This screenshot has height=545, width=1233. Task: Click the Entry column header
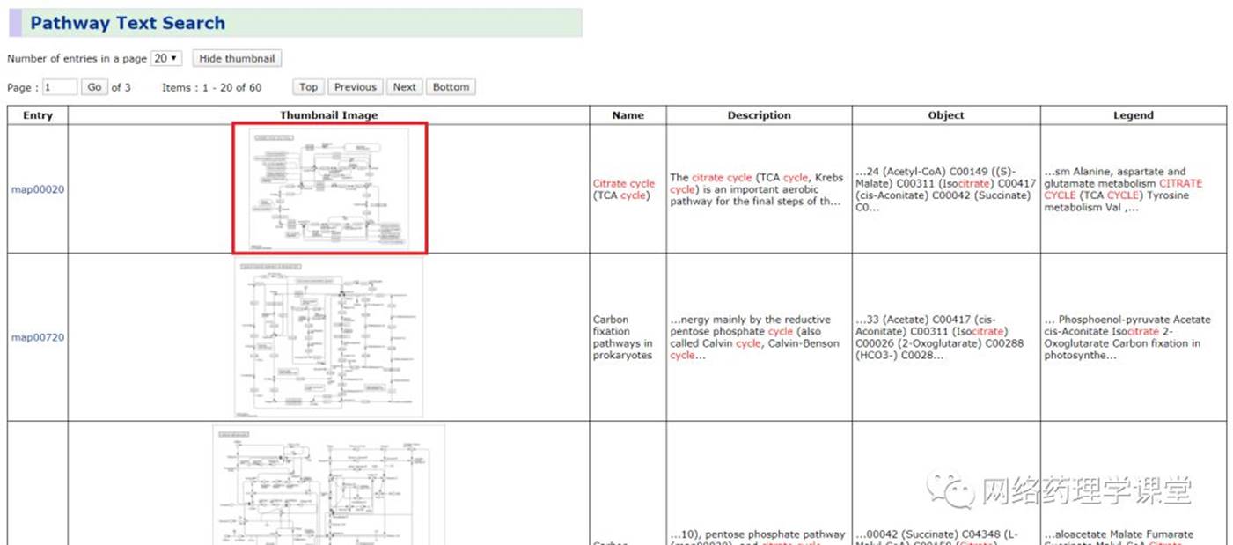38,115
